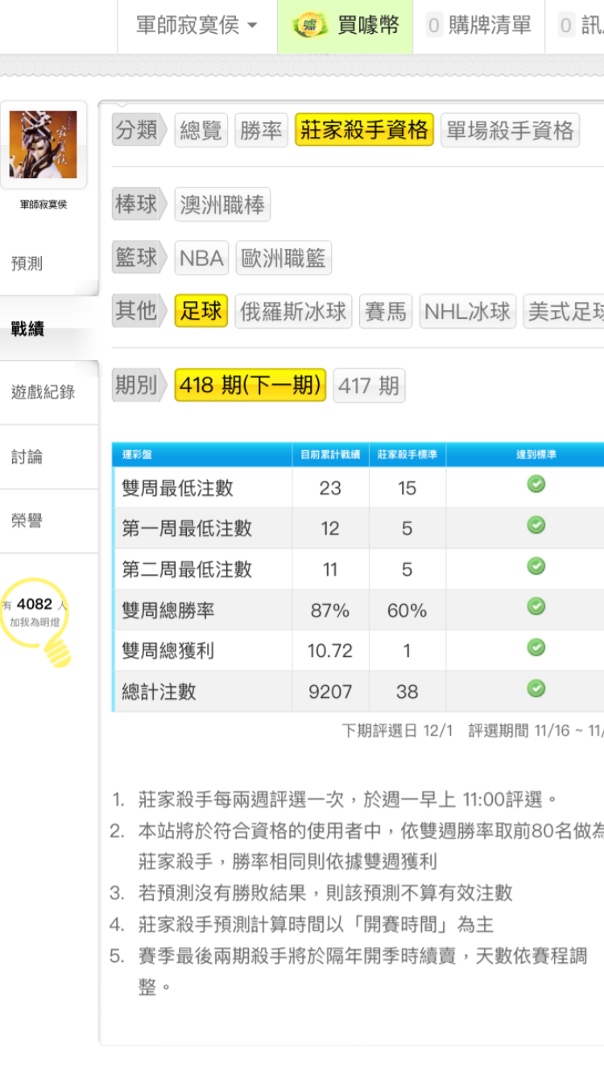
Task: Select the NHL冰球 sport filter
Action: pyautogui.click(x=468, y=311)
